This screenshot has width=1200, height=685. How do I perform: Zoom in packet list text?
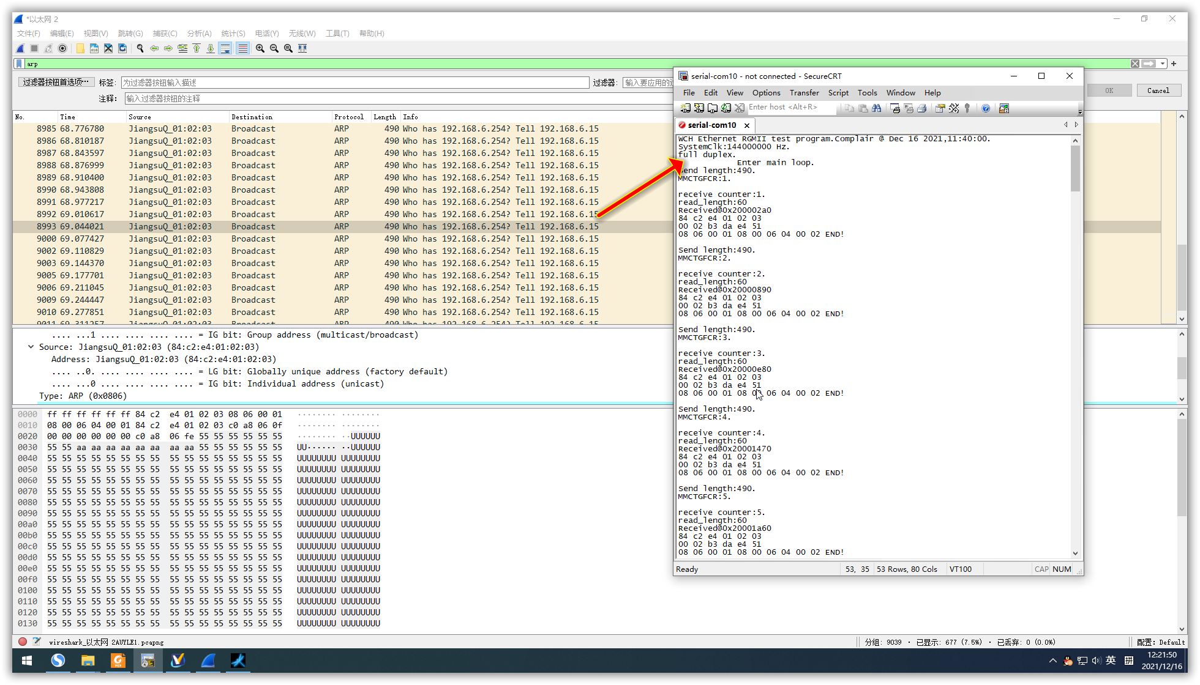click(260, 48)
